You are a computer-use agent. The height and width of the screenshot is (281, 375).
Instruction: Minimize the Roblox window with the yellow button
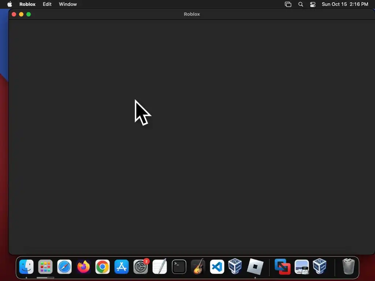tap(21, 14)
